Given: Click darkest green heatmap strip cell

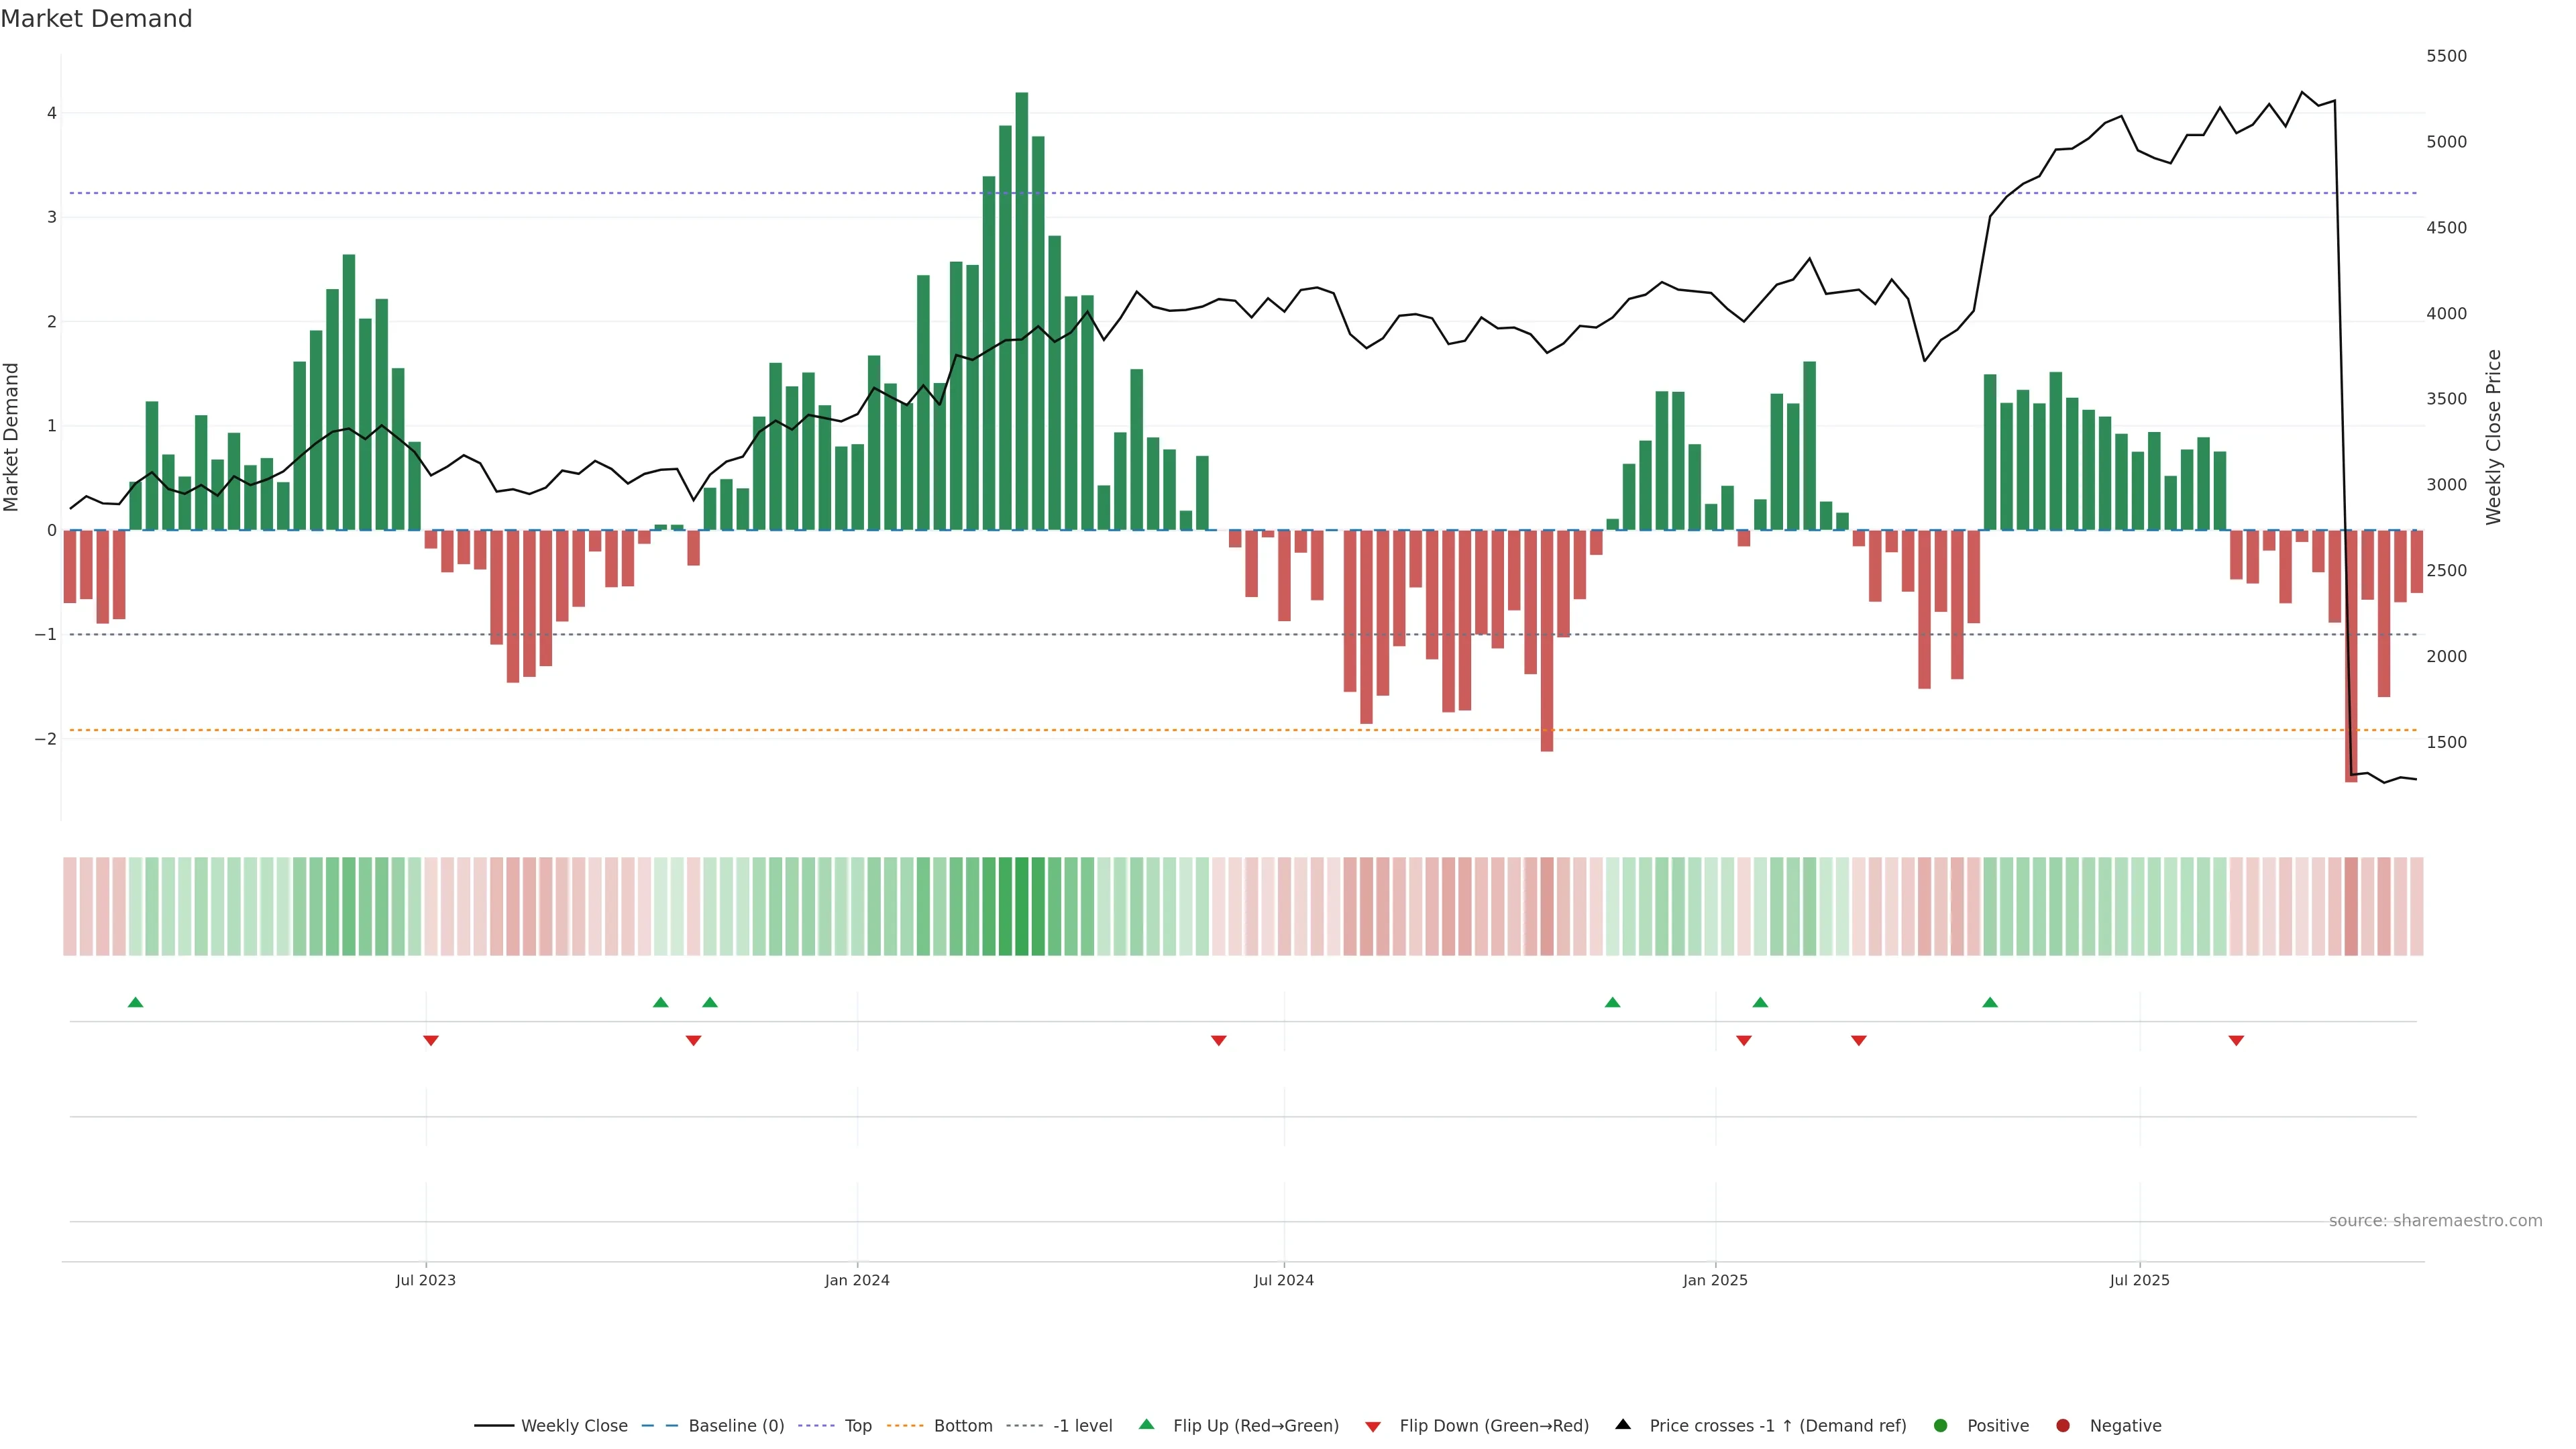Looking at the screenshot, I should 1021,906.
